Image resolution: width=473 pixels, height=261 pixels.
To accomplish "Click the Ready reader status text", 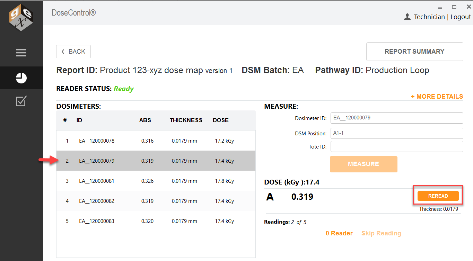I will (124, 89).
